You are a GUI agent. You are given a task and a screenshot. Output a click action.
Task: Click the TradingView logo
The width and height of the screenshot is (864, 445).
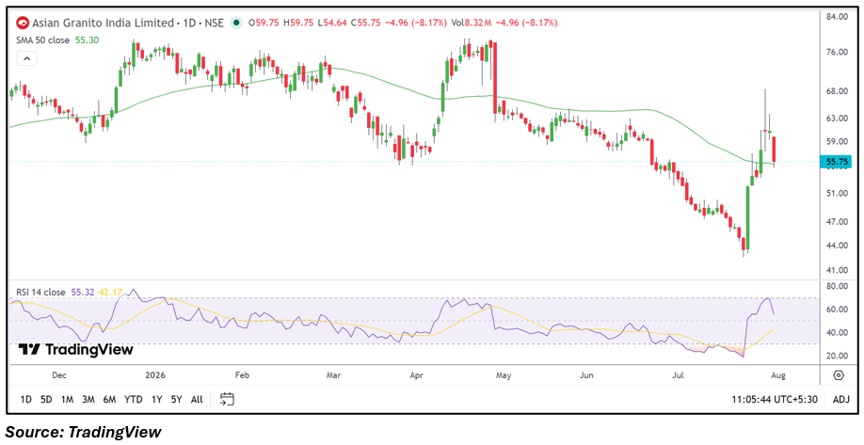[x=75, y=349]
